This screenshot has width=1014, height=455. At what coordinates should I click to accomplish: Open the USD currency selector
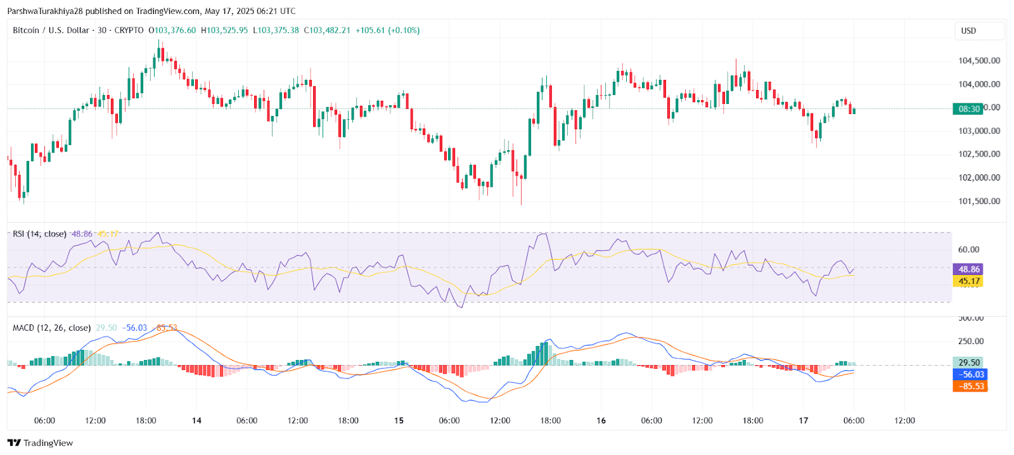coord(979,30)
